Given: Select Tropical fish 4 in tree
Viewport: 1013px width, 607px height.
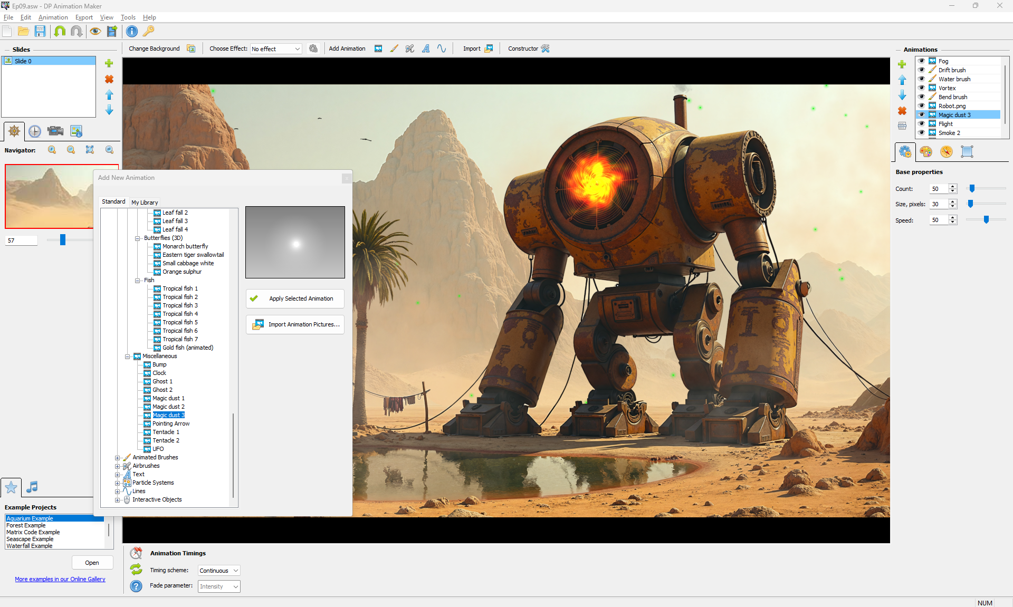Looking at the screenshot, I should (x=180, y=314).
